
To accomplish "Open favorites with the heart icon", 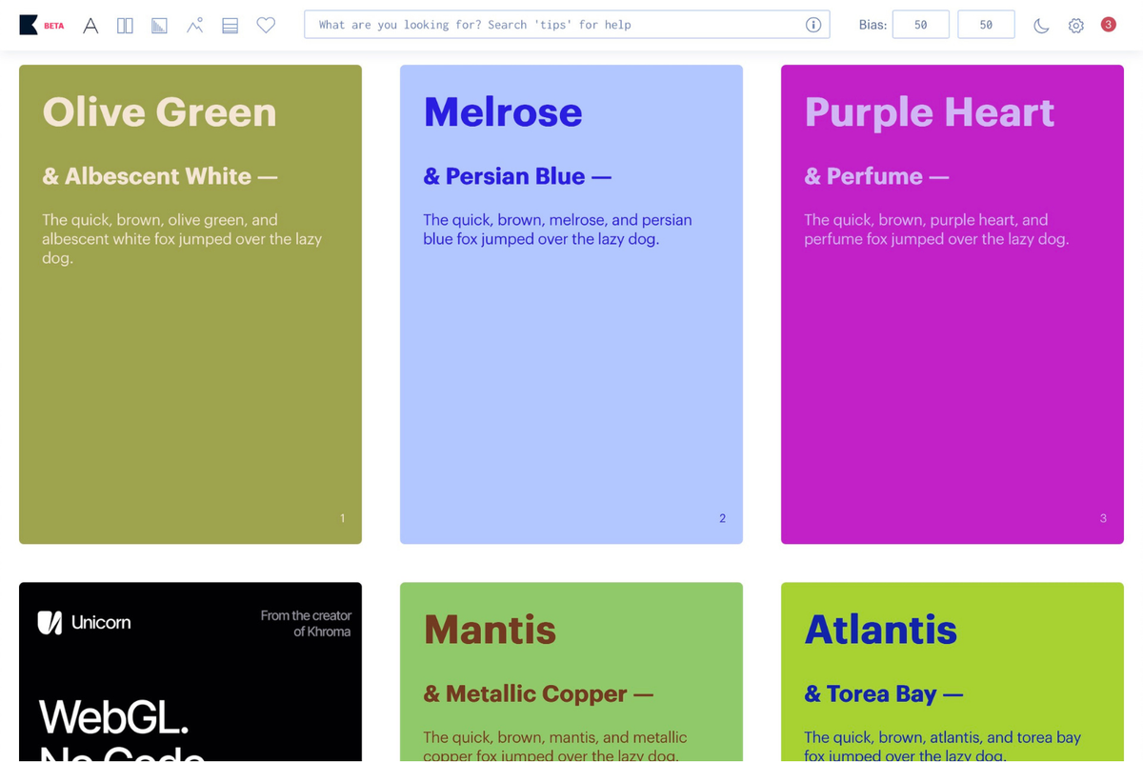I will point(266,26).
